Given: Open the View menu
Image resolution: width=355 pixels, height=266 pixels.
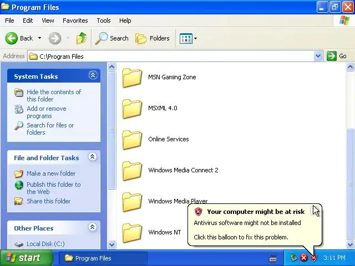Looking at the screenshot, I should coord(48,21).
